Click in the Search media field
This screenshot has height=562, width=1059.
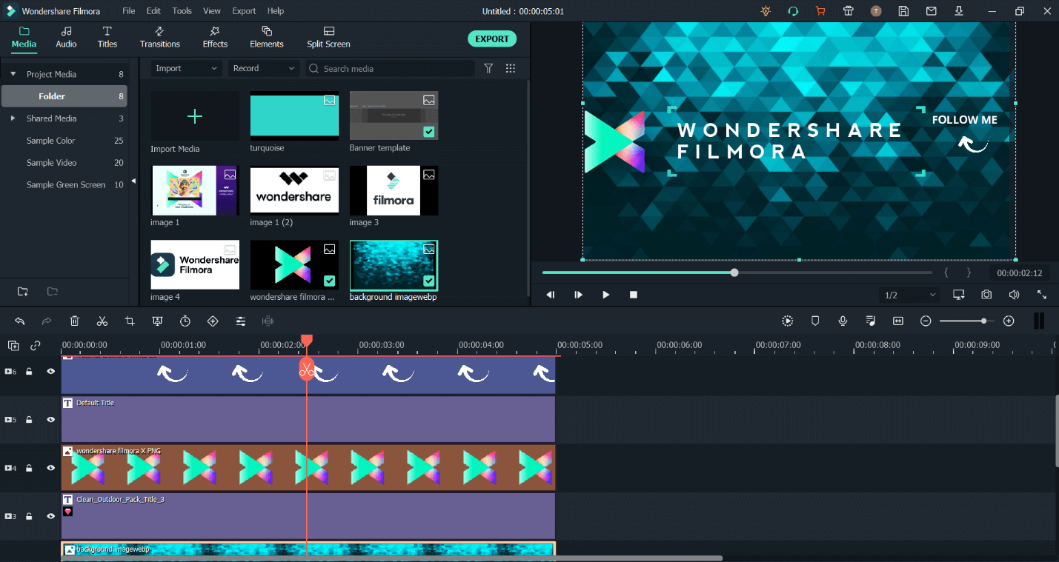[x=390, y=68]
